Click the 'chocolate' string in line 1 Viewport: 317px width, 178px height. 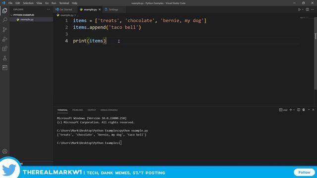pyautogui.click(x=140, y=21)
